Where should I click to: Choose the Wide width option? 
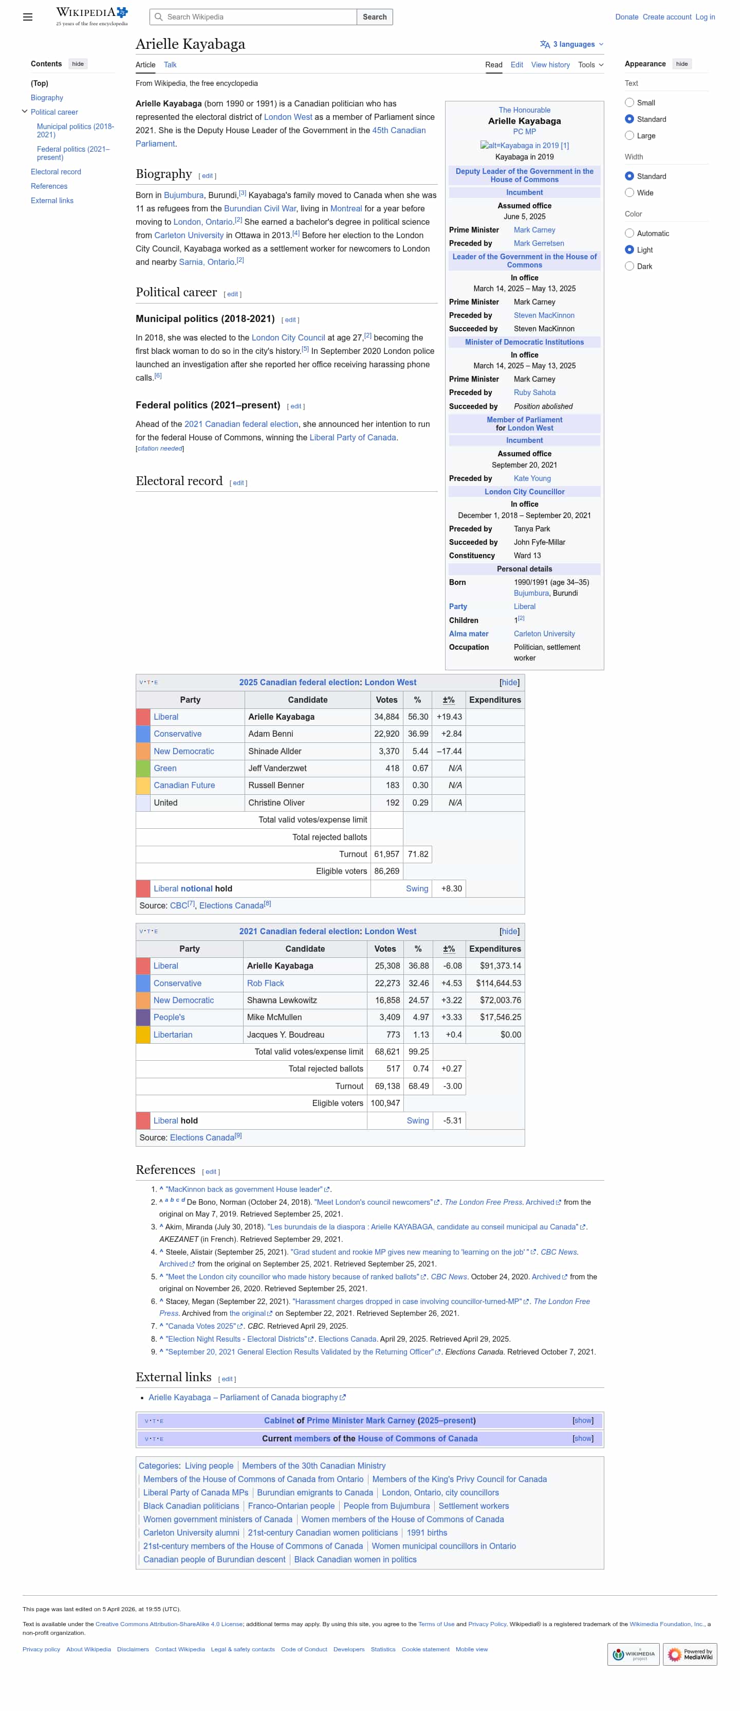629,192
